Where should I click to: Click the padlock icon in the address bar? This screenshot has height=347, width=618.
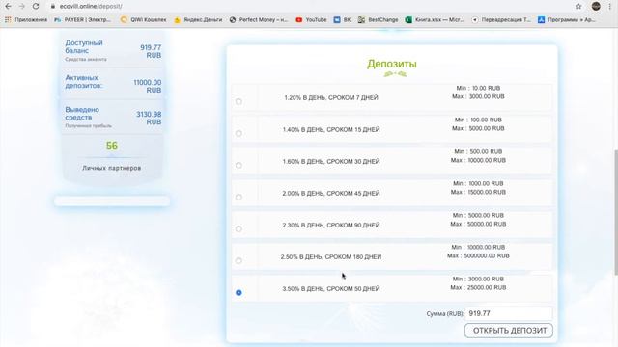coord(53,7)
